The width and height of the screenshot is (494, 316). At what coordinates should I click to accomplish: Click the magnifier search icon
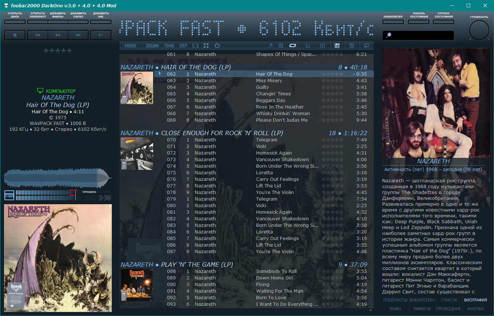[389, 35]
